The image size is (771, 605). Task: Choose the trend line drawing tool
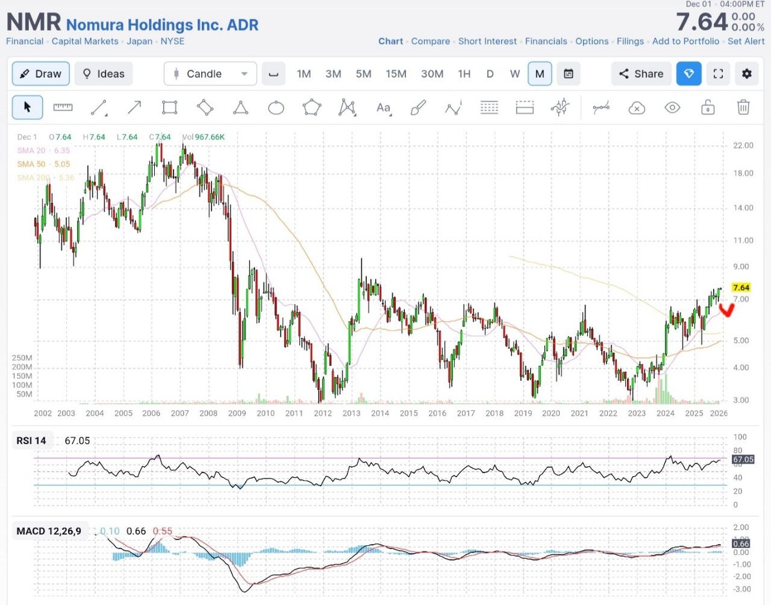click(x=98, y=107)
